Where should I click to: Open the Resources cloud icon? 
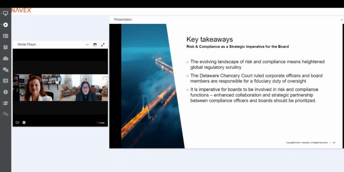tap(5, 58)
